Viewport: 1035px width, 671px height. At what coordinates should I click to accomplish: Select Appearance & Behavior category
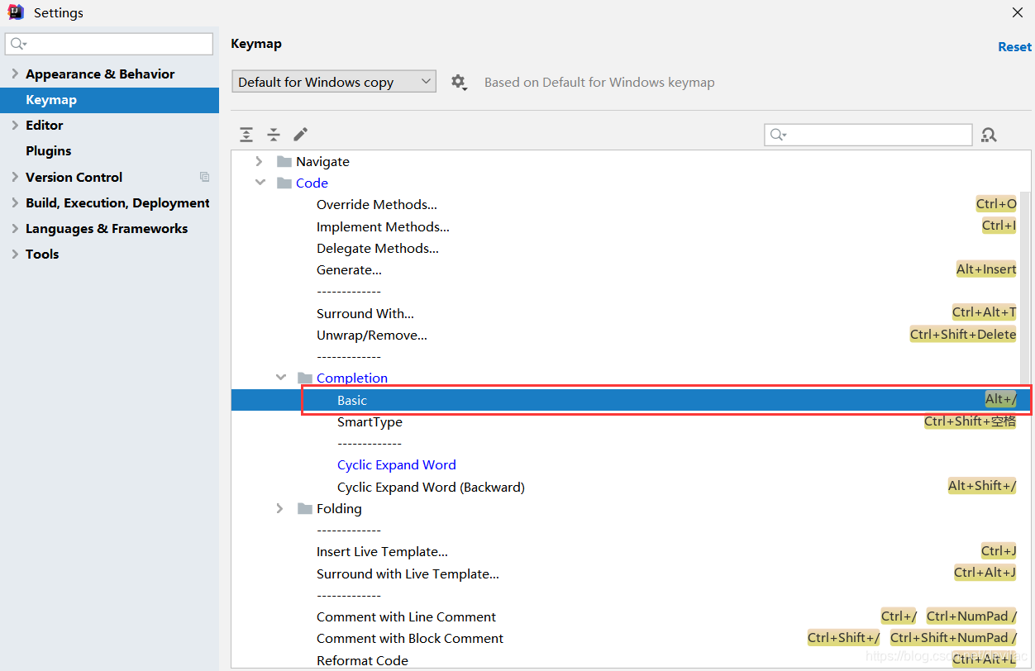100,74
